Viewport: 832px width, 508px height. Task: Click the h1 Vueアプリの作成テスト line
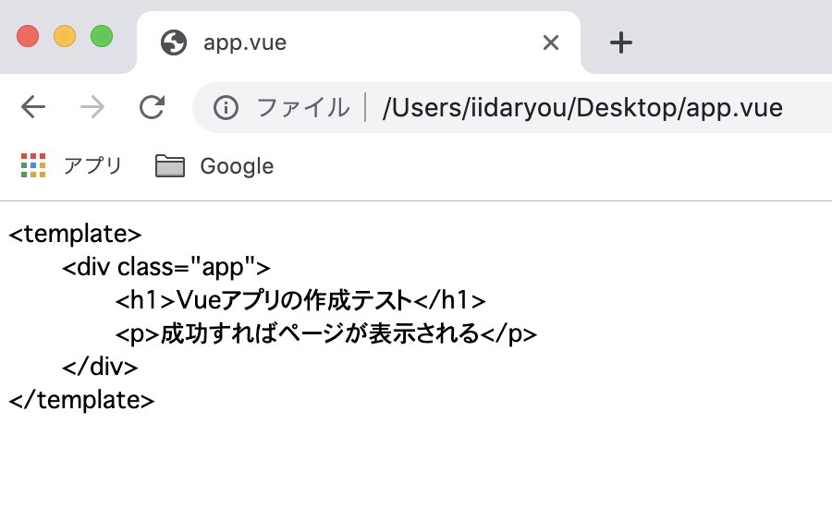click(x=300, y=301)
